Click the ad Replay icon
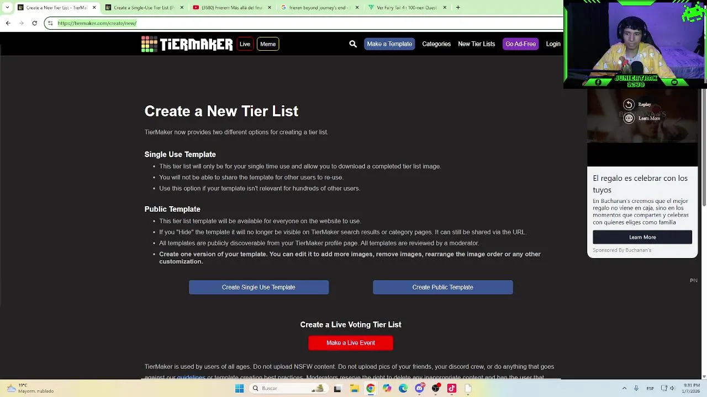Image resolution: width=707 pixels, height=397 pixels. [x=629, y=104]
